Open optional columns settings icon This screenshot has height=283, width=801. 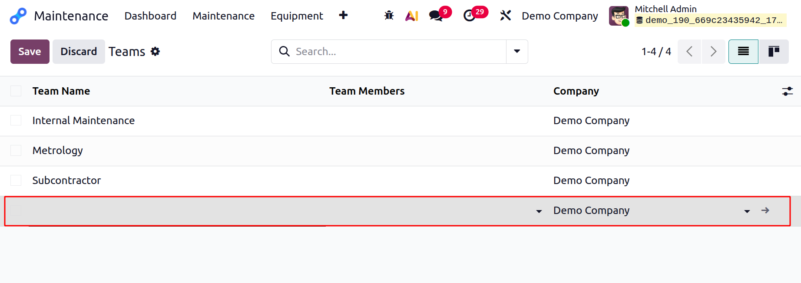tap(787, 91)
